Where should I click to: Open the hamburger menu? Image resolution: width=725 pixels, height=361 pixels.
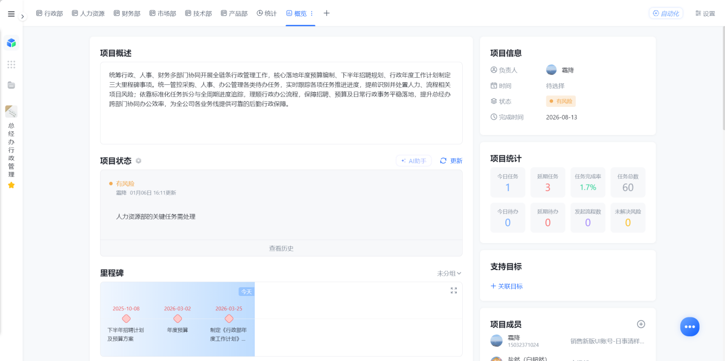click(11, 14)
